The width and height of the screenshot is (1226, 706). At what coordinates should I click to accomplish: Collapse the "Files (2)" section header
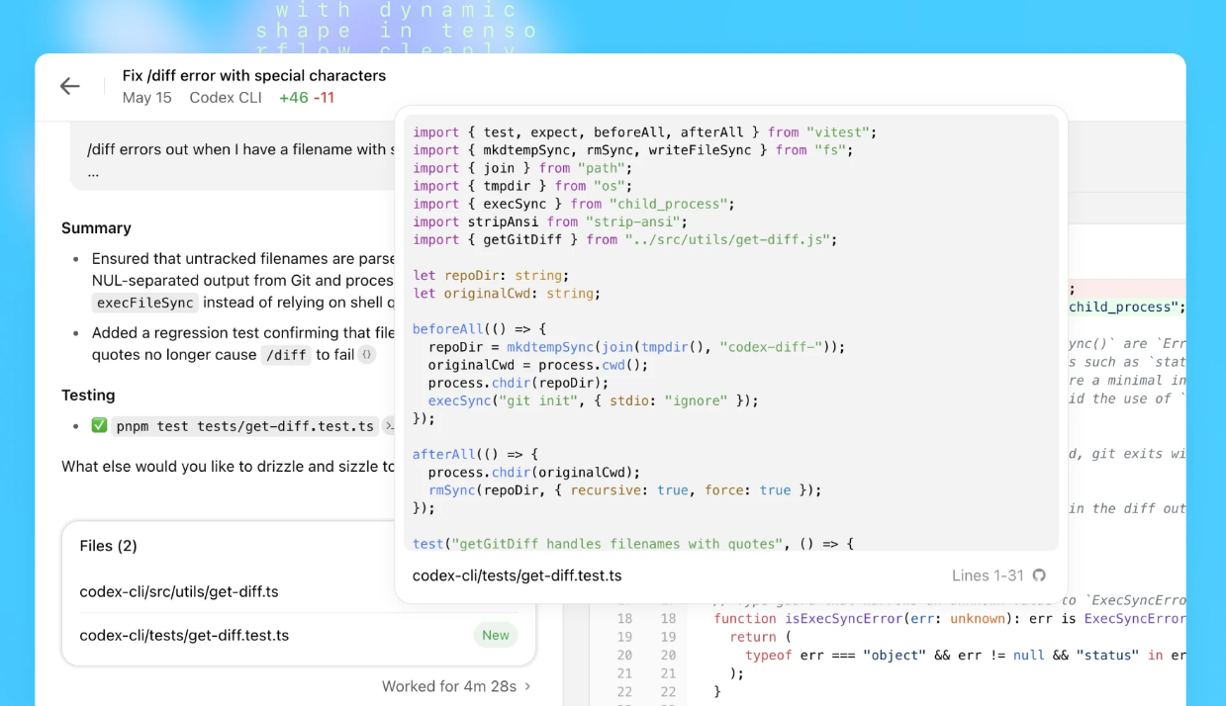pyautogui.click(x=109, y=546)
